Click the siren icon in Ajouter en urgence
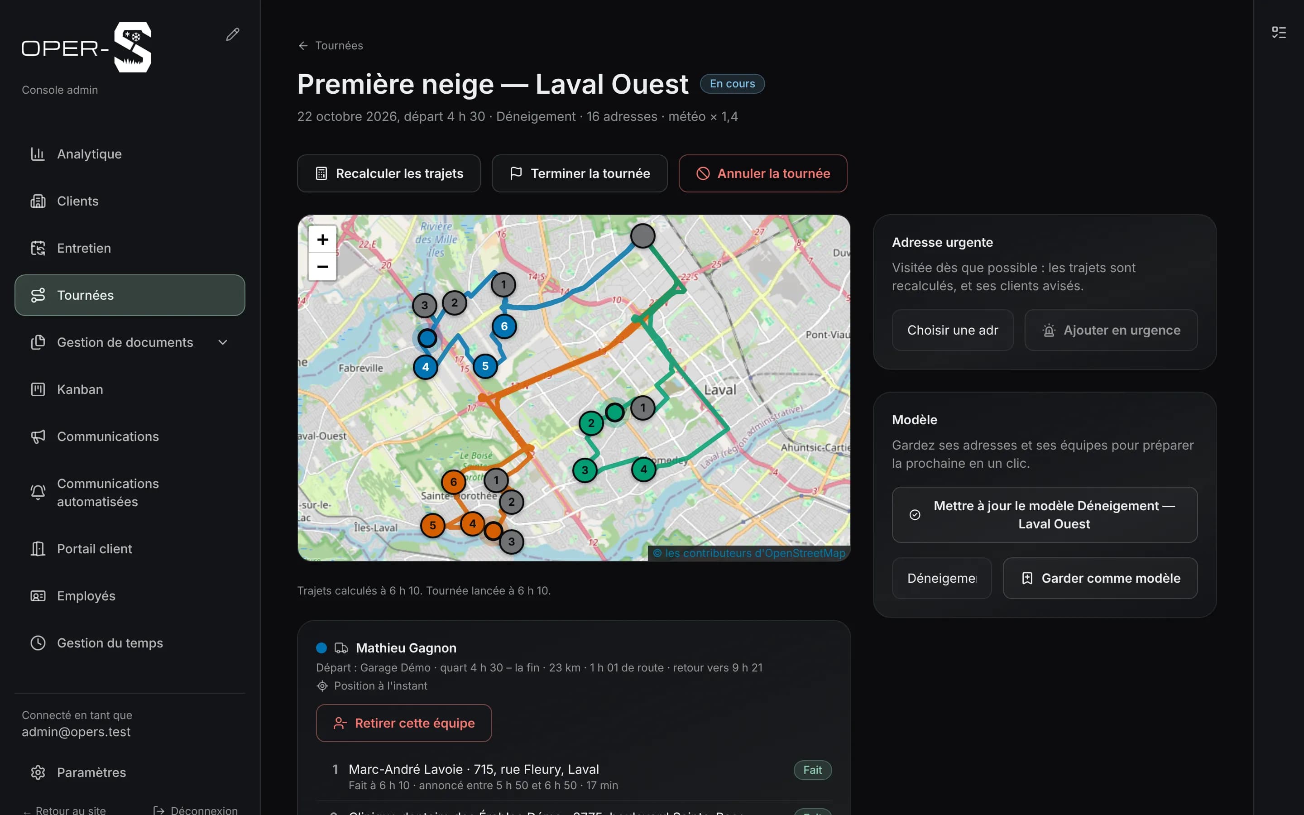1304x815 pixels. point(1049,331)
